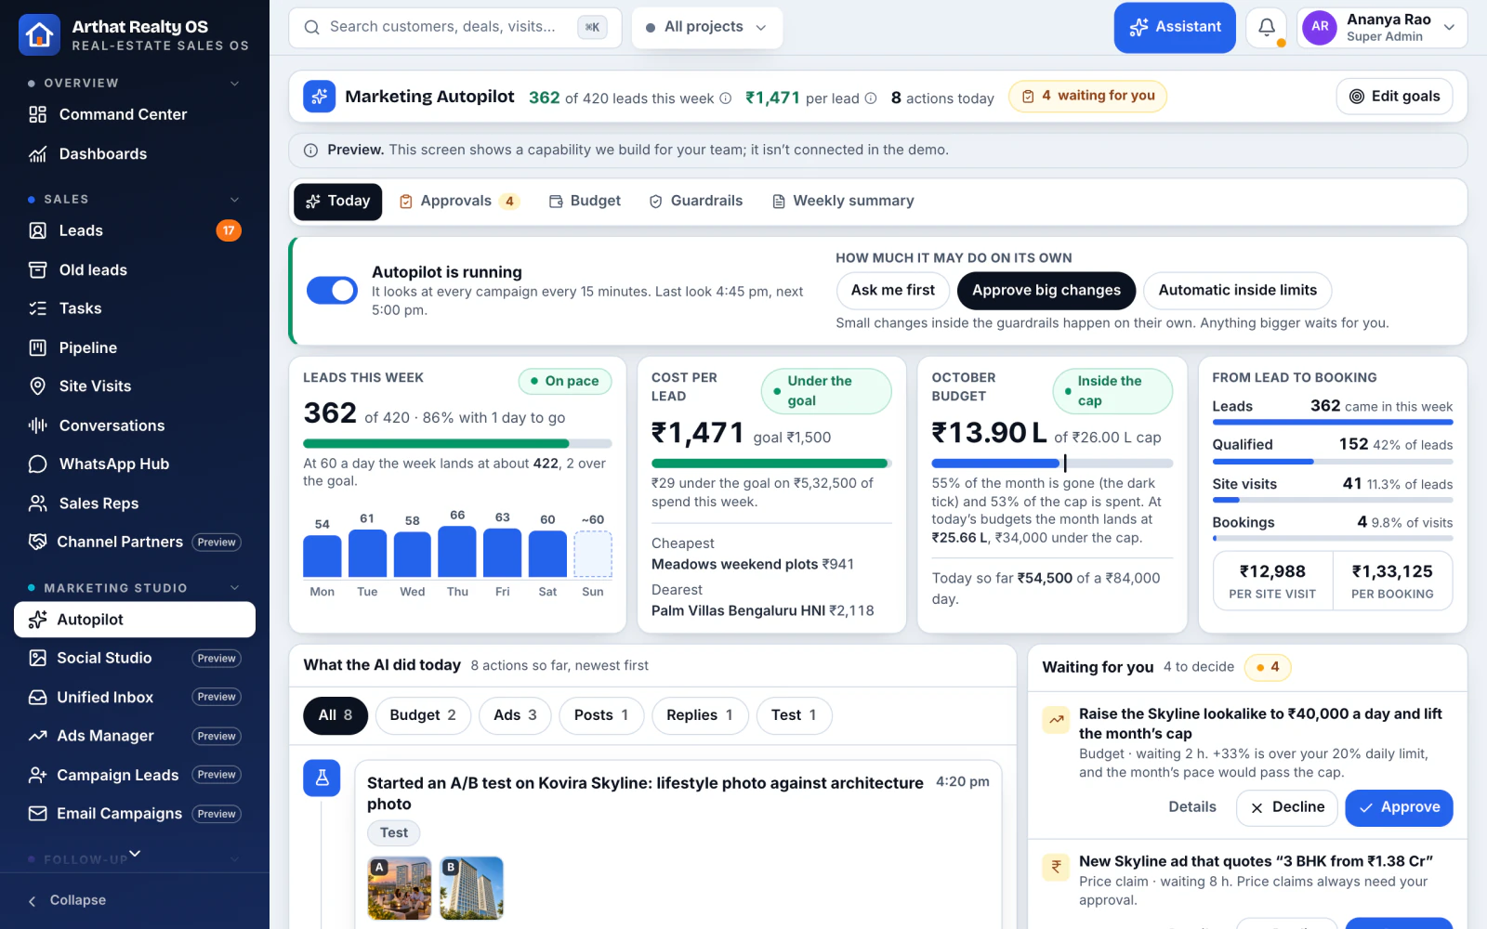Open A/B test photo A thumbnail

[400, 888]
